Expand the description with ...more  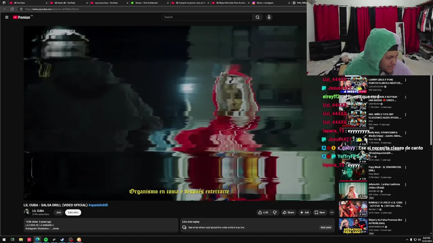pyautogui.click(x=55, y=229)
